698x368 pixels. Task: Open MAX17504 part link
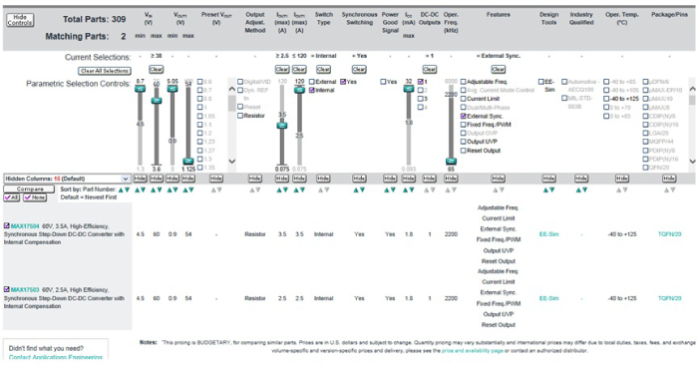click(x=25, y=226)
